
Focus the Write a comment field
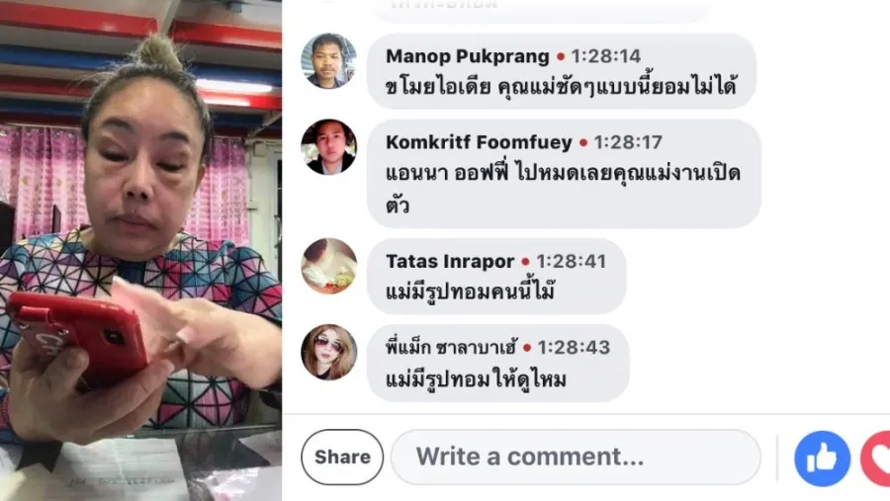[x=576, y=457]
